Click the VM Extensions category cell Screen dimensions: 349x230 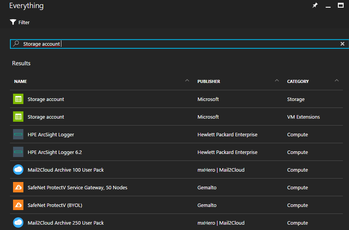(303, 117)
